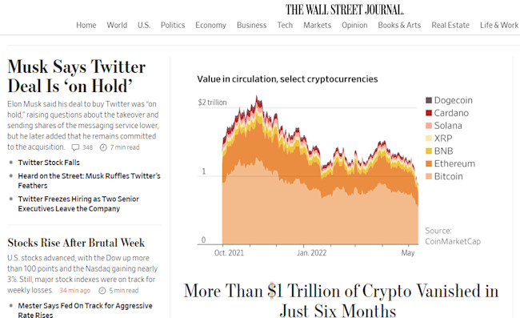Open More Than $1 Trillion of Crypto headline

click(341, 300)
